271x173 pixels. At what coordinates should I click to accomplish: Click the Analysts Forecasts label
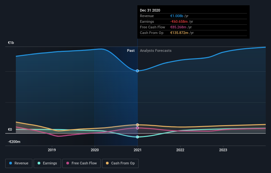coord(156,51)
